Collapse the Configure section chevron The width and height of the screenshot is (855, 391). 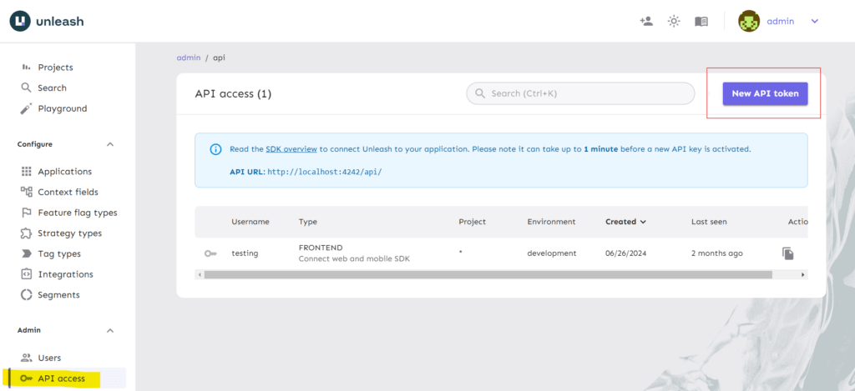[110, 144]
